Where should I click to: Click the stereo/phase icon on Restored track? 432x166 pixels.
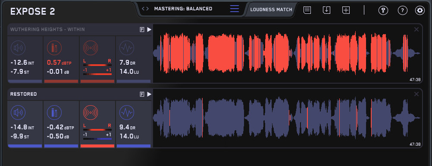coord(91,113)
